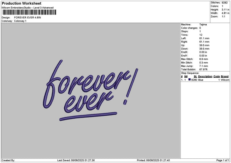Click the "forever ever!" embroidery design preview
The width and height of the screenshot is (231, 163).
(90, 90)
